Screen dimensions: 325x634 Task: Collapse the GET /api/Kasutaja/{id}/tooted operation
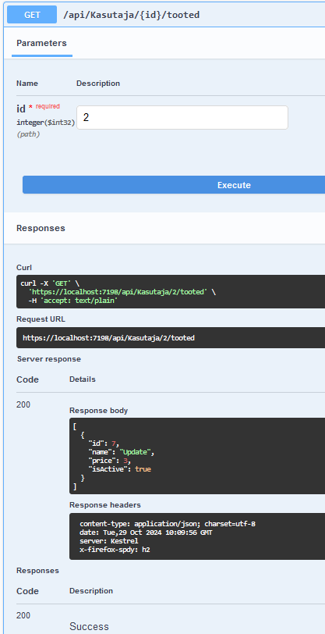(x=165, y=15)
